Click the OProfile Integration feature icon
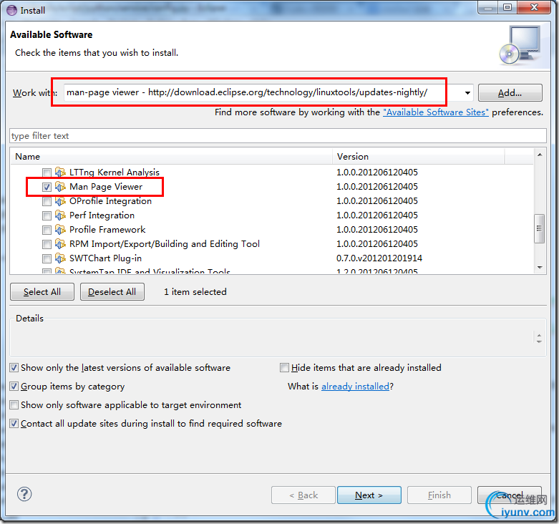559x524 pixels. coord(60,201)
